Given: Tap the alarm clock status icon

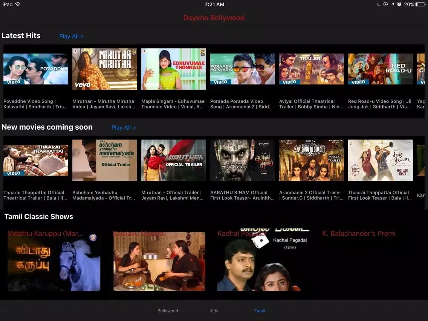Looking at the screenshot, I should click(399, 4).
